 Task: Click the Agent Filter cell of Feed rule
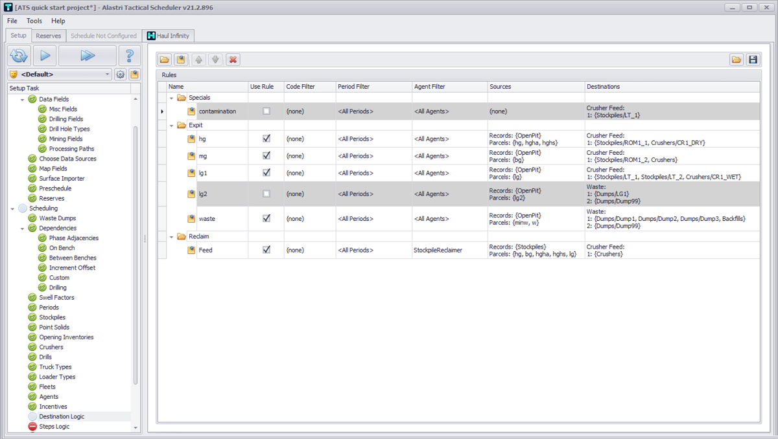point(449,250)
